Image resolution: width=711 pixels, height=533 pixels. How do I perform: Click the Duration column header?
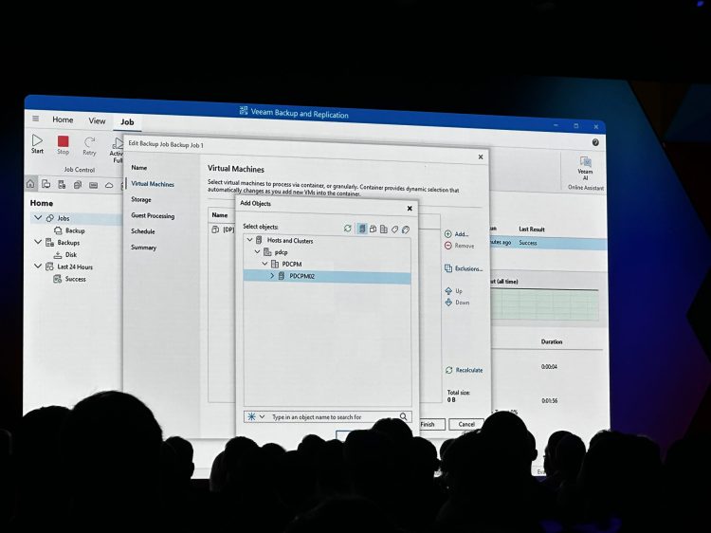click(552, 341)
